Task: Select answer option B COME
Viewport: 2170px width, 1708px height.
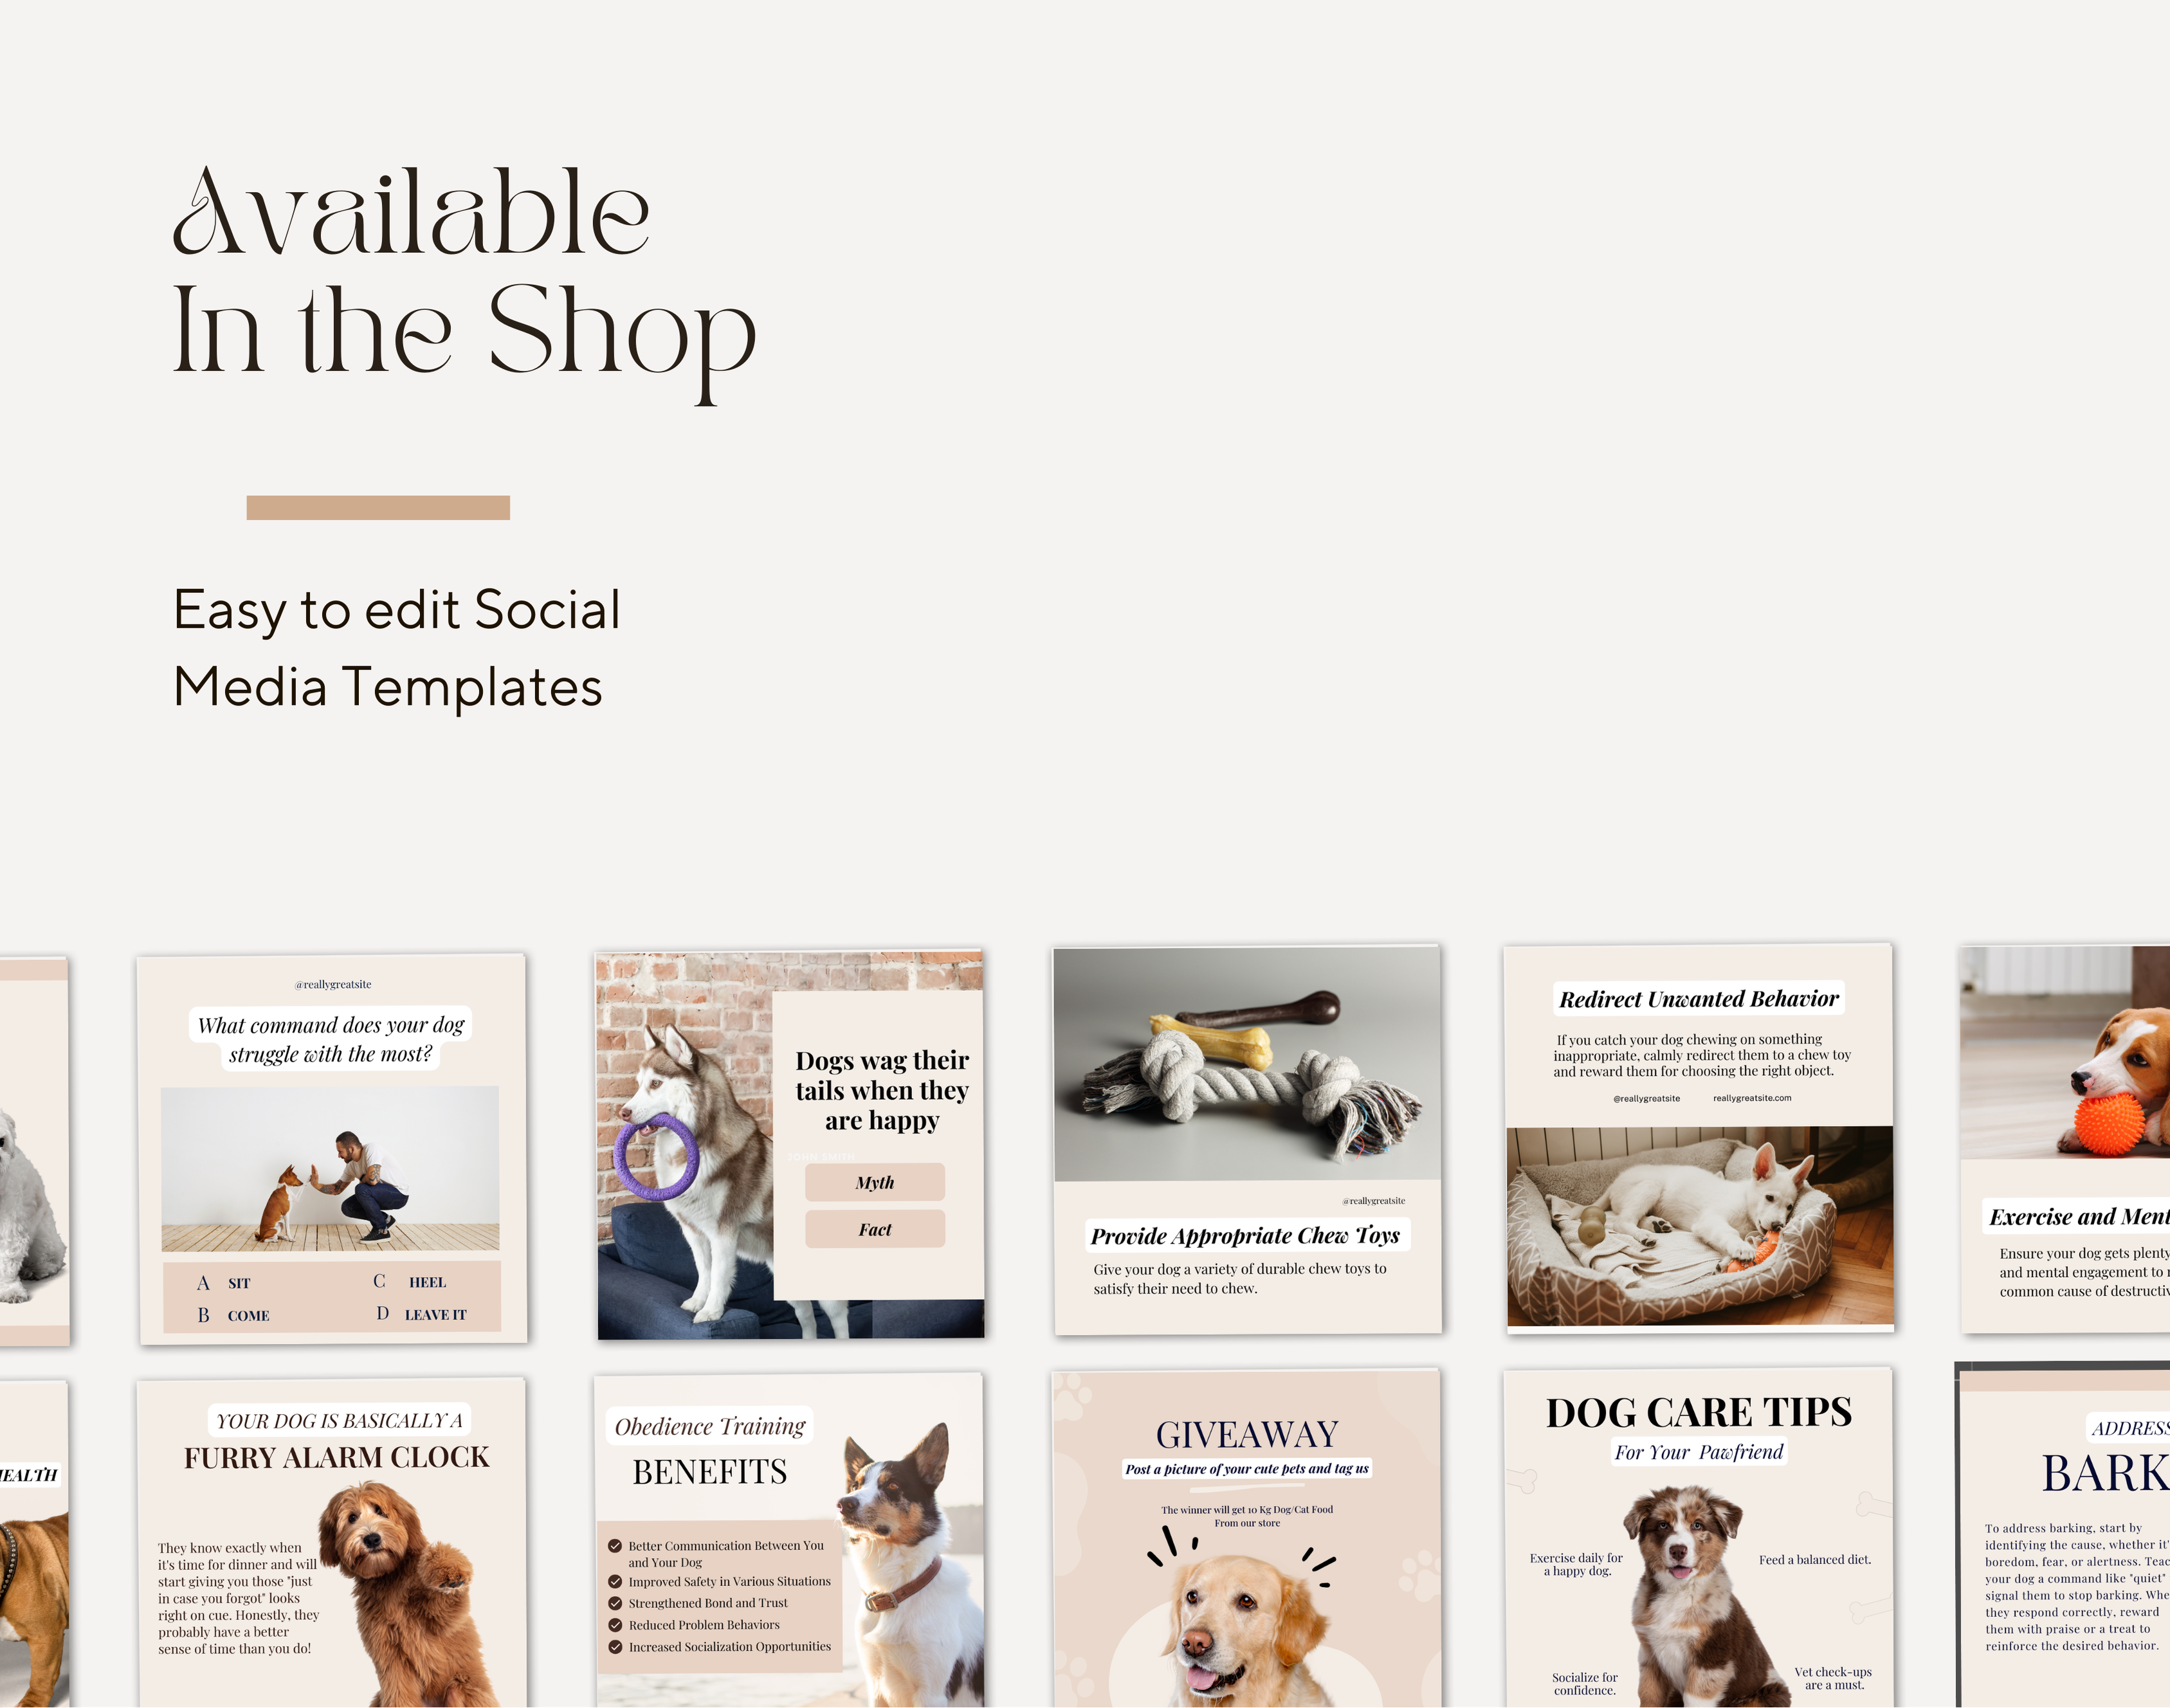Action: point(233,1316)
